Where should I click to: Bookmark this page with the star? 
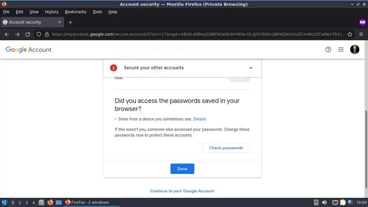[350, 34]
